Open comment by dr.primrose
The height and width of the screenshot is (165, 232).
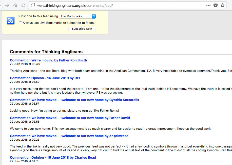point(69,136)
